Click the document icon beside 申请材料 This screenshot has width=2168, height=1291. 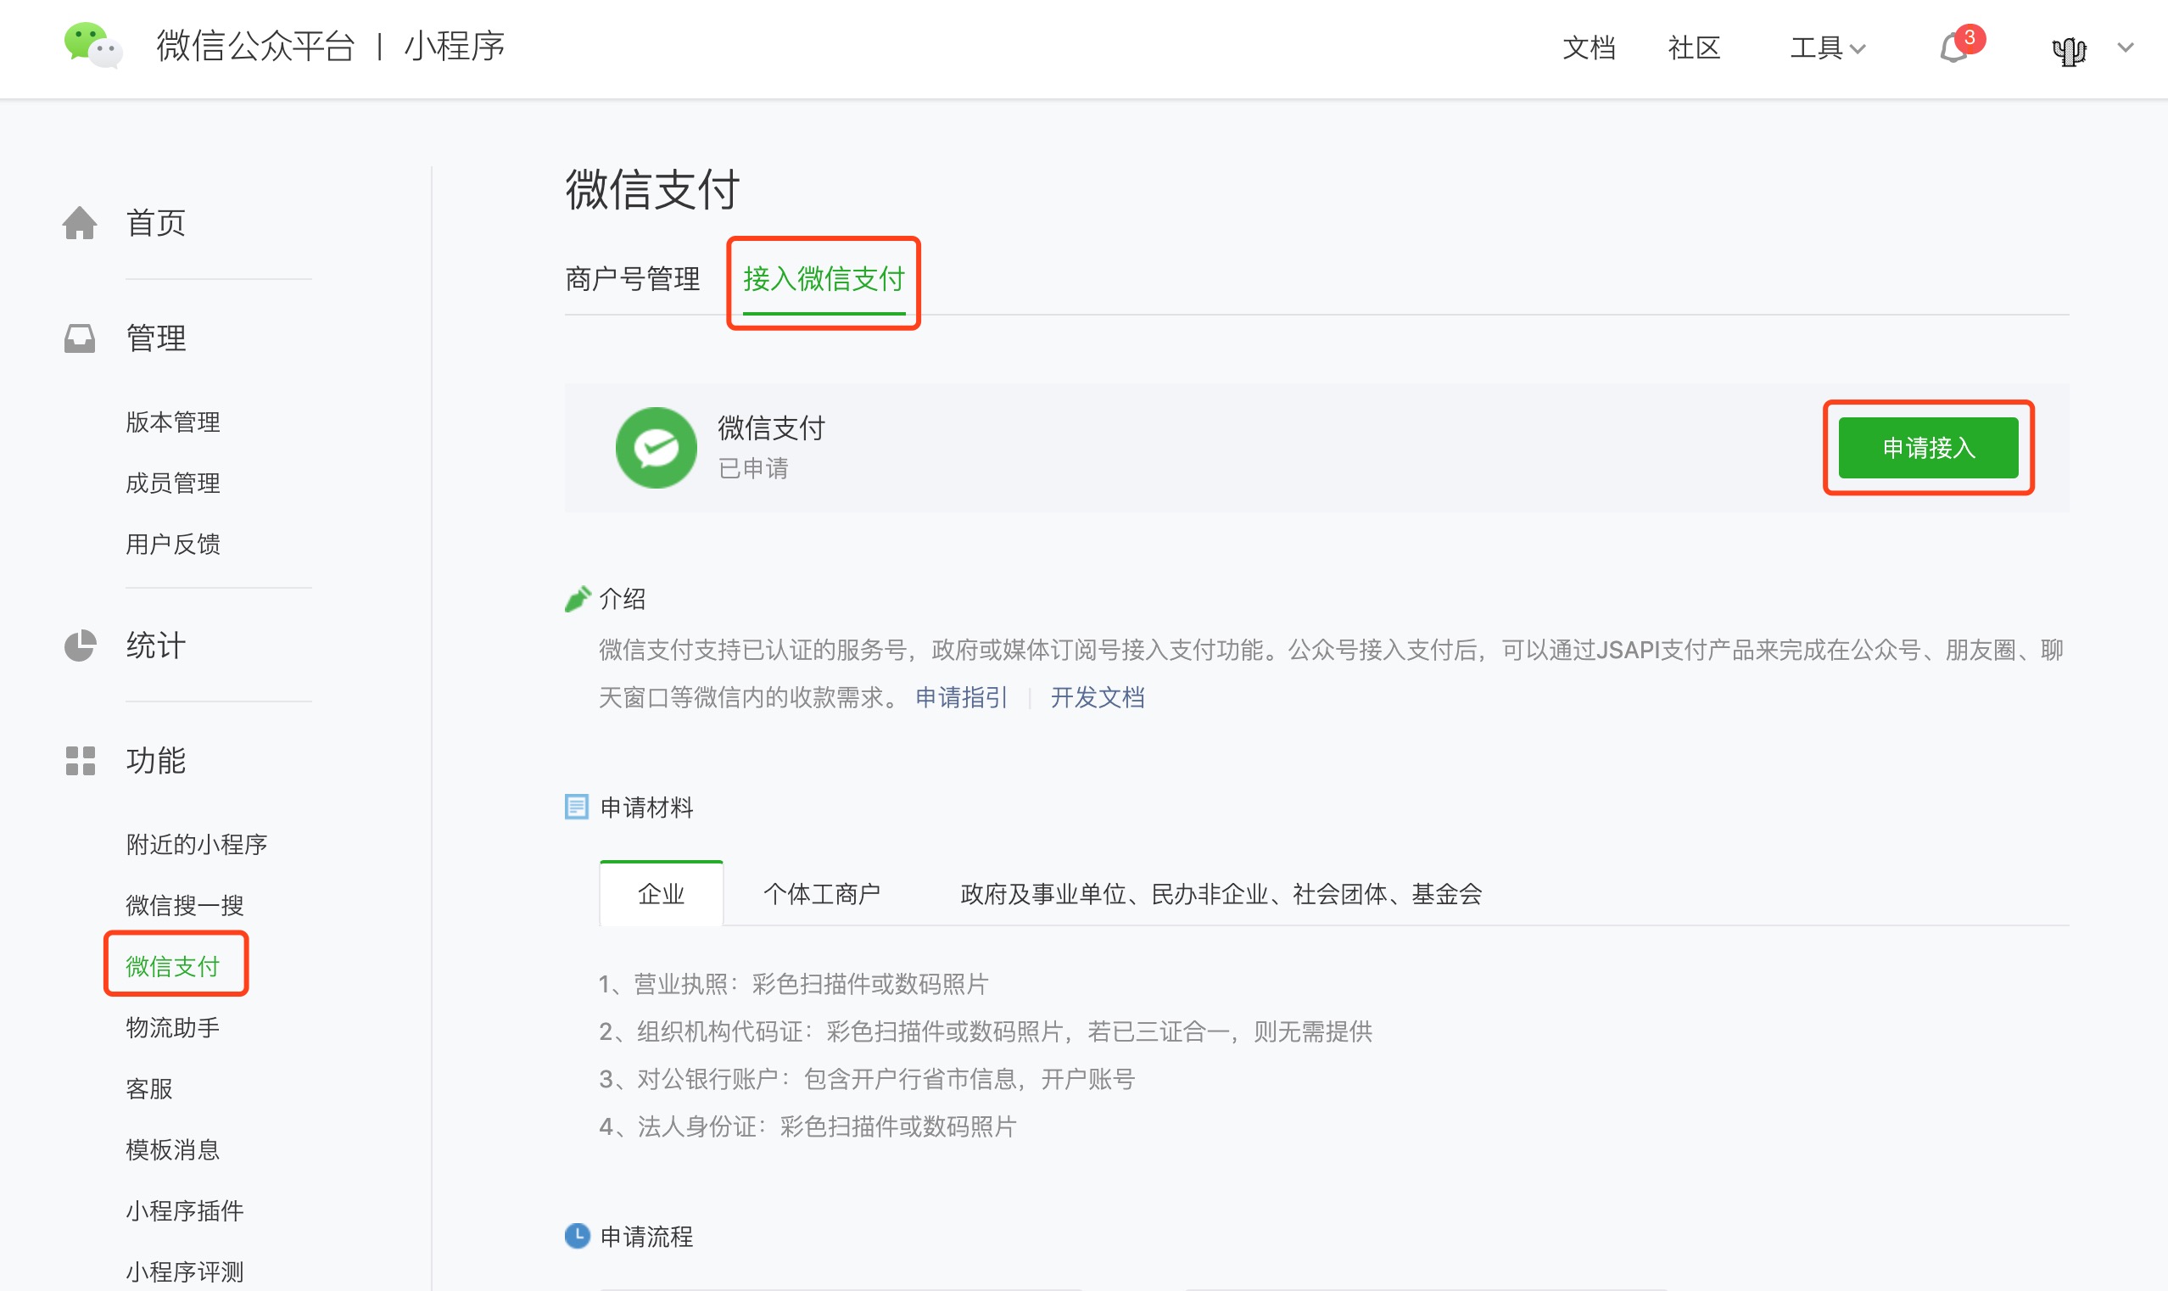tap(577, 807)
